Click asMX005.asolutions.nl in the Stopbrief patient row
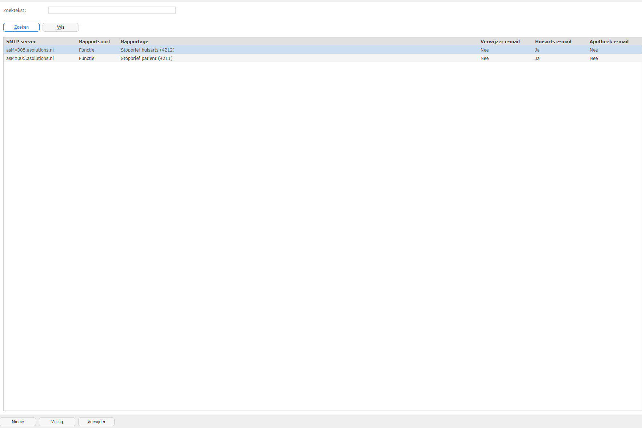The width and height of the screenshot is (642, 428). (x=30, y=58)
